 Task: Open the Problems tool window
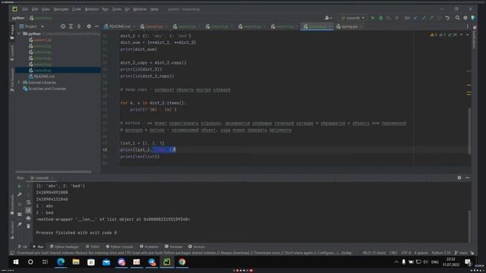click(x=149, y=246)
